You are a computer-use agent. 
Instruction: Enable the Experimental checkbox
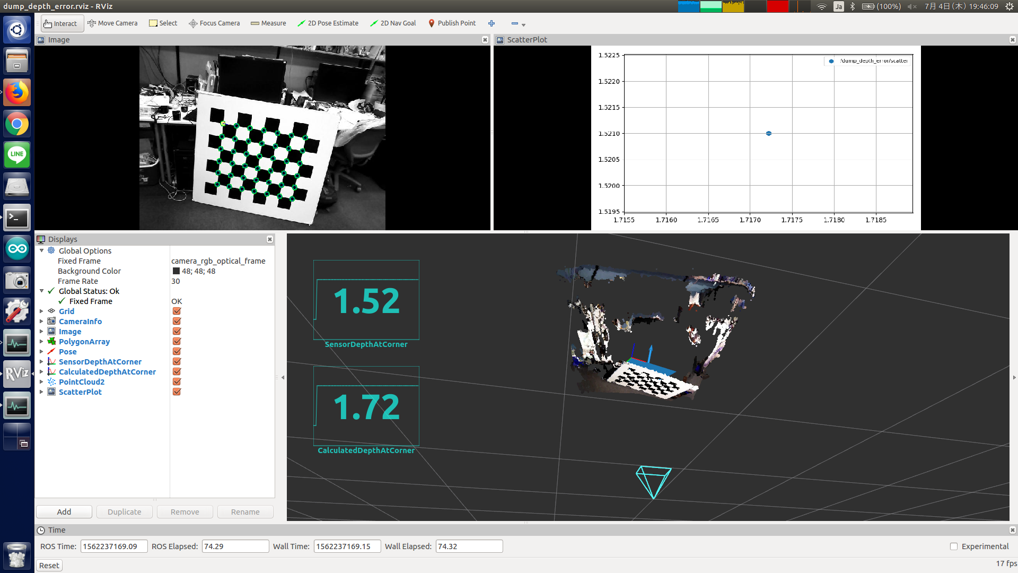954,546
